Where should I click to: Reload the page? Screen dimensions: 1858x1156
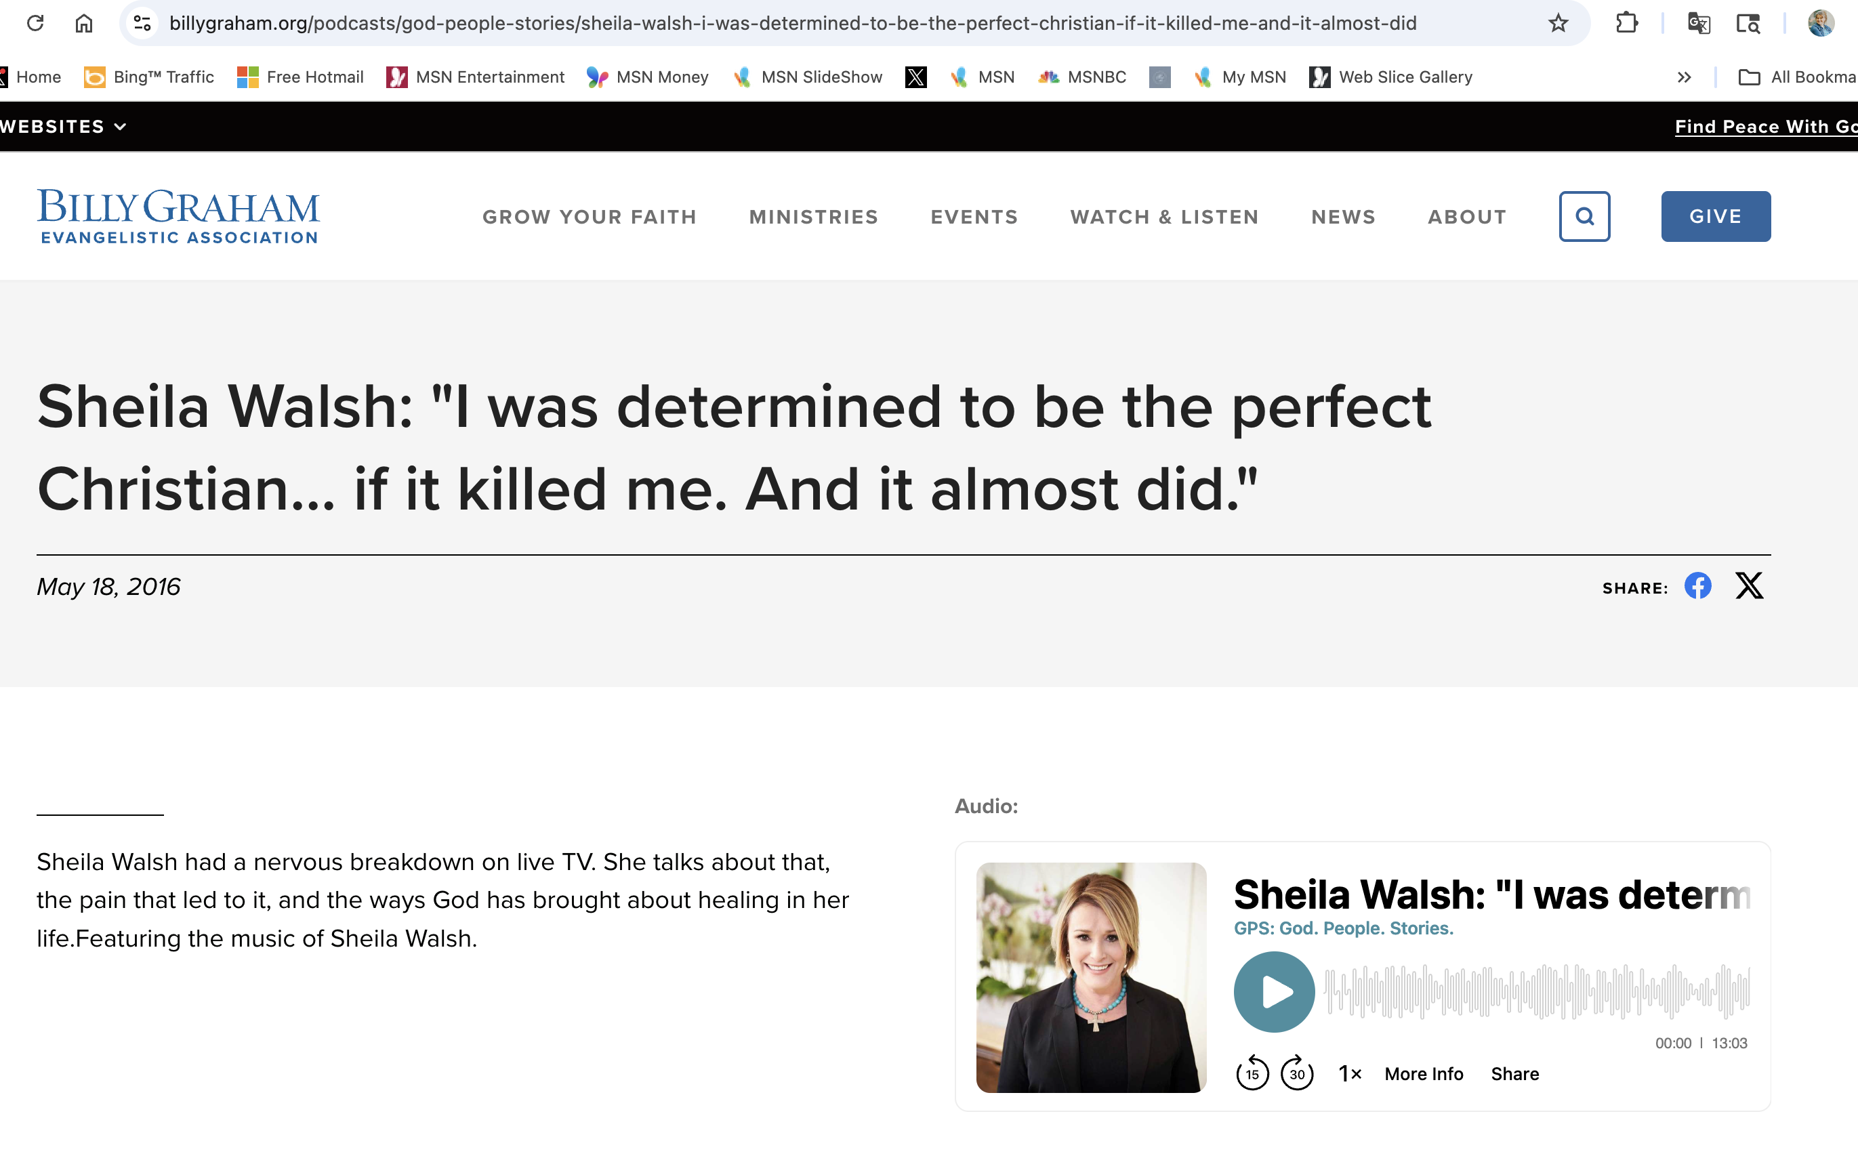coord(35,23)
